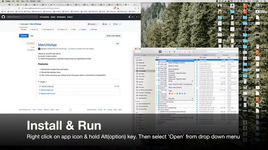Open the repository Wiki tab

[x=73, y=30]
